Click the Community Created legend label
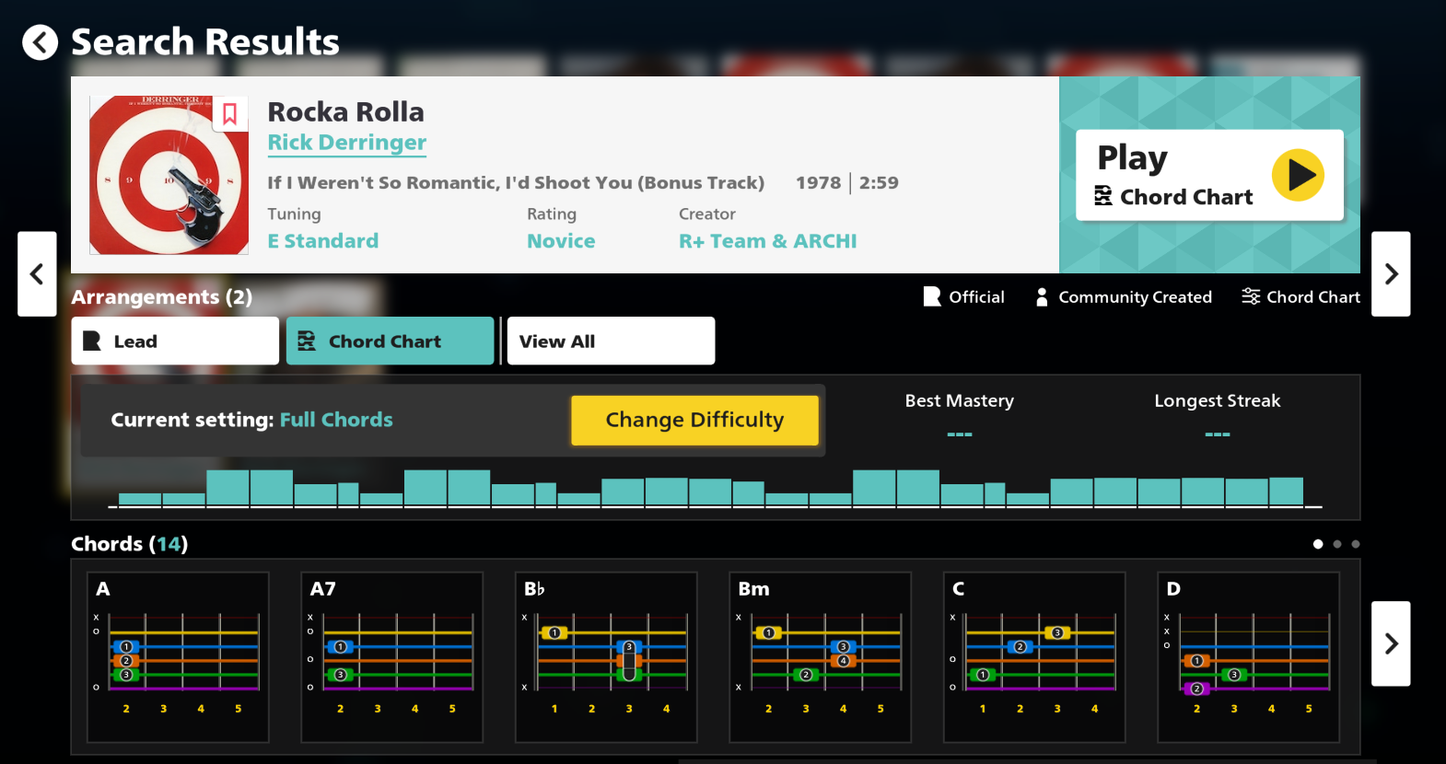 pyautogui.click(x=1124, y=296)
